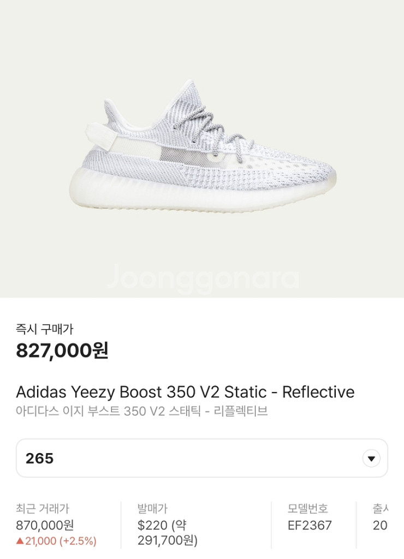The width and height of the screenshot is (404, 559).
Task: Select the 즉시 구매가 label
Action: pos(45,329)
